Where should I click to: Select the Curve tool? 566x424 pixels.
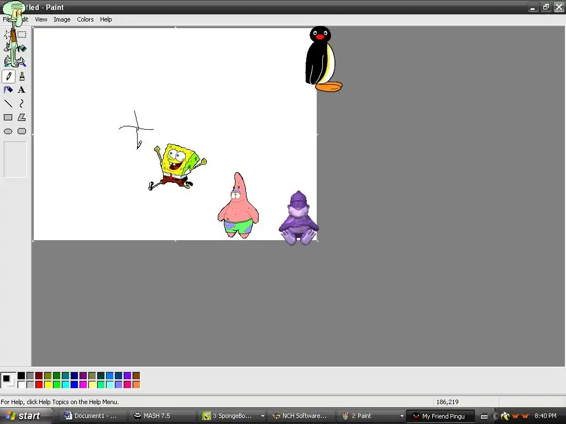coord(22,104)
